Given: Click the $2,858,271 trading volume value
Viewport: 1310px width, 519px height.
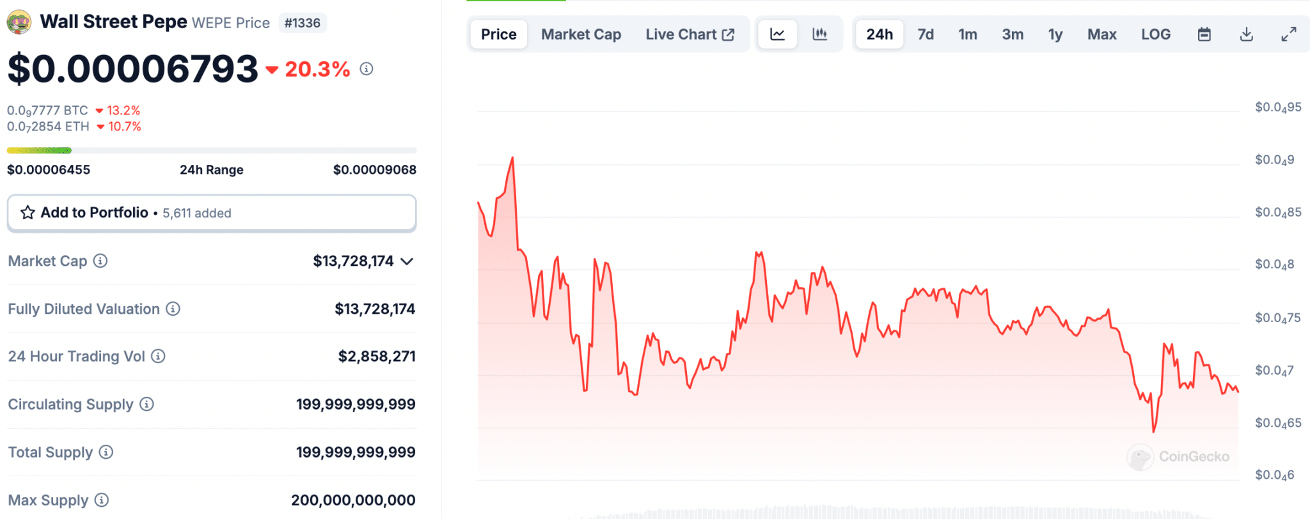Looking at the screenshot, I should pos(377,356).
